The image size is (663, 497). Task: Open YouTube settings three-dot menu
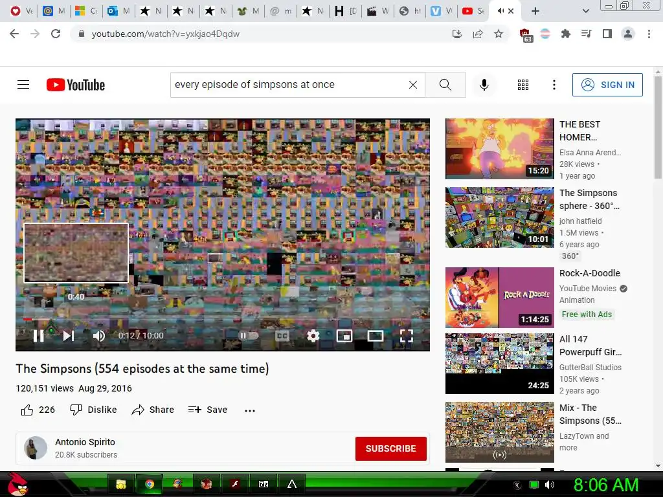point(554,85)
